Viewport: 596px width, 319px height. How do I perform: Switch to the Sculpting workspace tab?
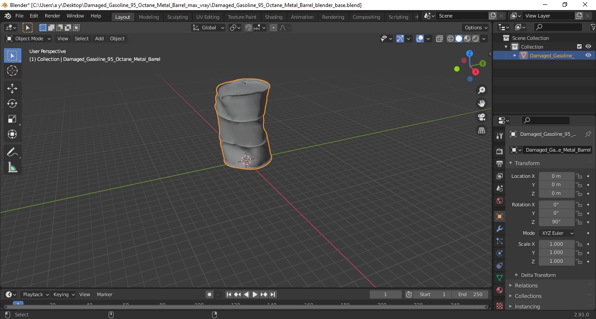pyautogui.click(x=177, y=17)
